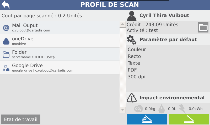Image resolution: width=210 pixels, height=125 pixels.
Task: Select the google_drive | c.vuibout@cartadis.com subtitle
Action: (42, 70)
